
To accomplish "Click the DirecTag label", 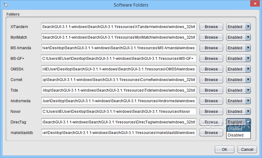I will [18, 122].
